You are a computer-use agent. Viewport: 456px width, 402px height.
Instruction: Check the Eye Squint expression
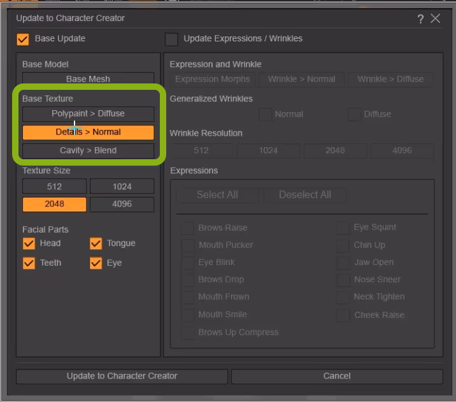point(343,228)
